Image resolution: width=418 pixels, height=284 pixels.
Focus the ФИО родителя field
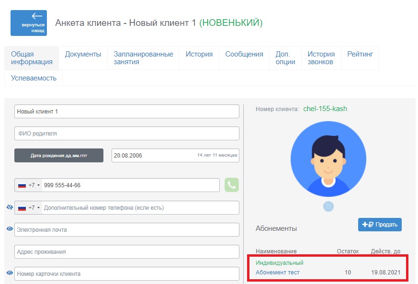127,133
